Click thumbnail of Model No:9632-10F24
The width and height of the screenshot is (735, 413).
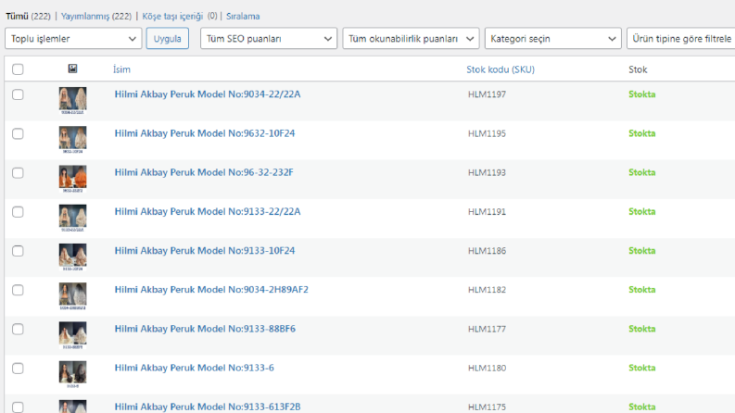[72, 140]
